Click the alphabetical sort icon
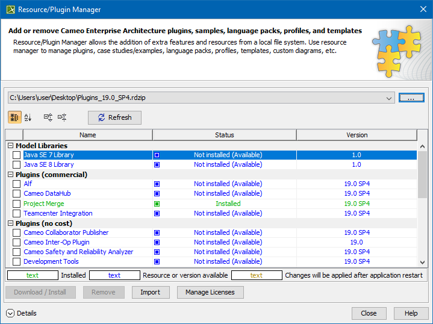The image size is (433, 324). click(28, 117)
